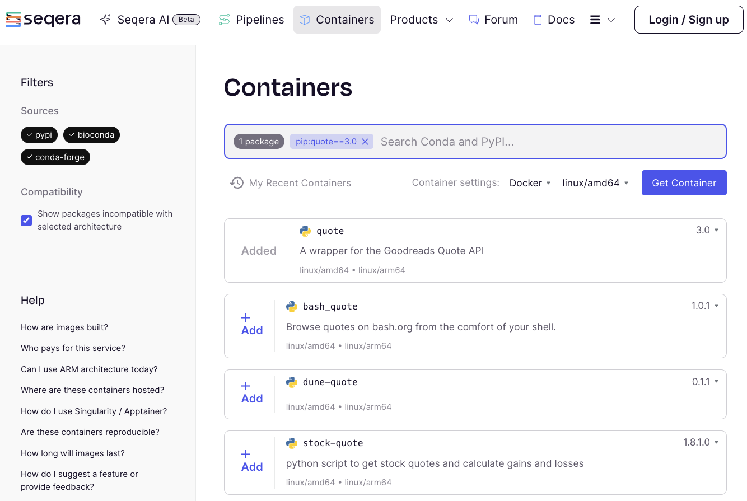Toggle the pypi source filter

39,134
